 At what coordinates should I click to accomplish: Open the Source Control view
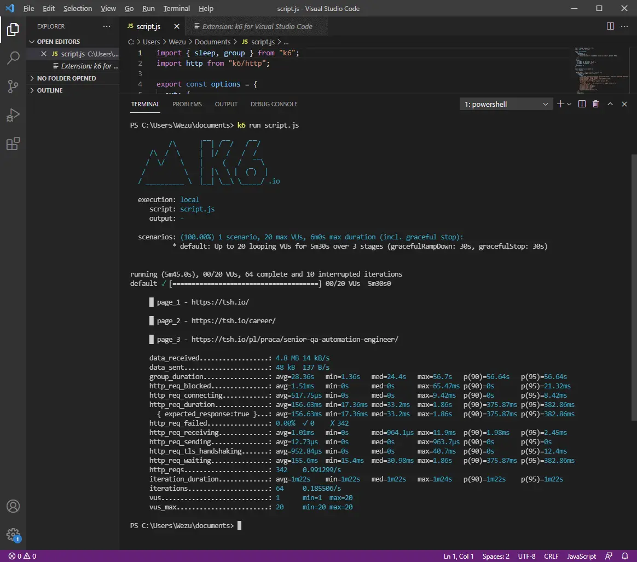pos(13,87)
